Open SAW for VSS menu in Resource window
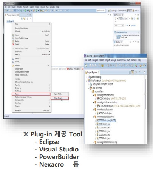Image resolution: width=153 pixels, height=173 pixels. (x=121, y=60)
